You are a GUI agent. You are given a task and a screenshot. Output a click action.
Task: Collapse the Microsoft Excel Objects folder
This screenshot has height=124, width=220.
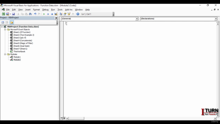[5, 29]
